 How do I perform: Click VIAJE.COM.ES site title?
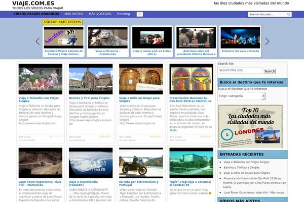tap(33, 4)
